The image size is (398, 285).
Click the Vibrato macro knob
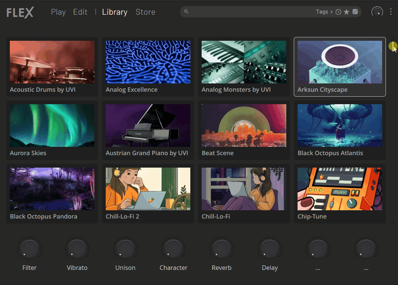pyautogui.click(x=77, y=249)
